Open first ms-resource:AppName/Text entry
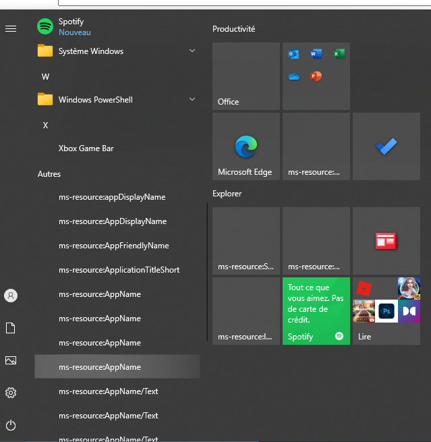 pyautogui.click(x=117, y=391)
